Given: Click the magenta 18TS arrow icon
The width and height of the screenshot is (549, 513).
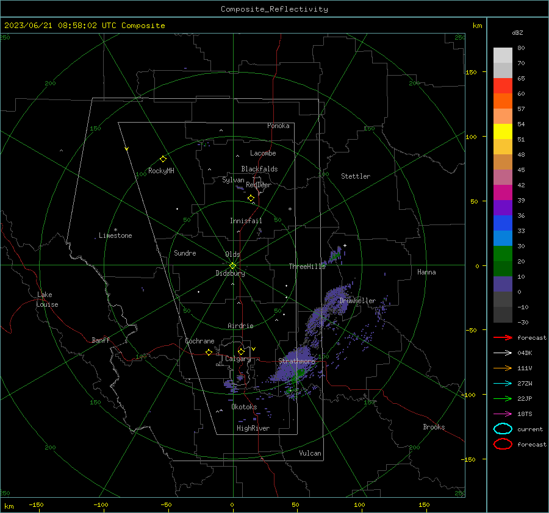Looking at the screenshot, I should point(503,414).
